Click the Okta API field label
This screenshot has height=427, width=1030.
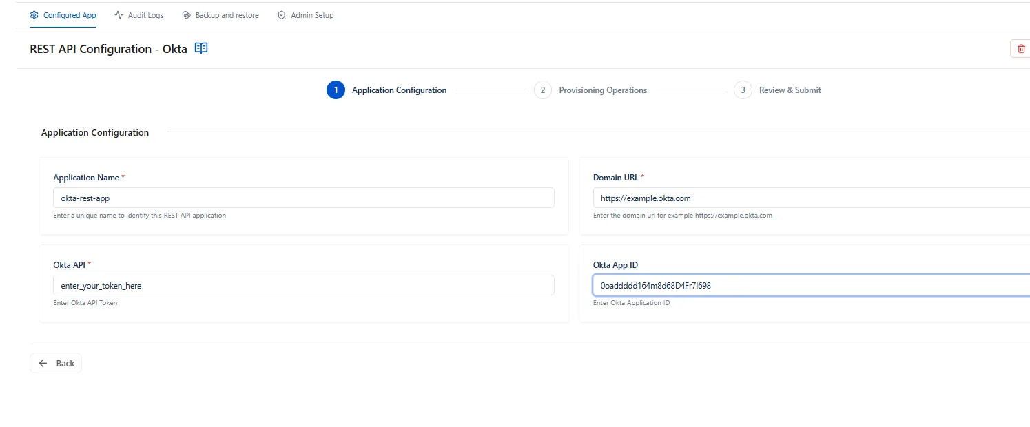[70, 265]
